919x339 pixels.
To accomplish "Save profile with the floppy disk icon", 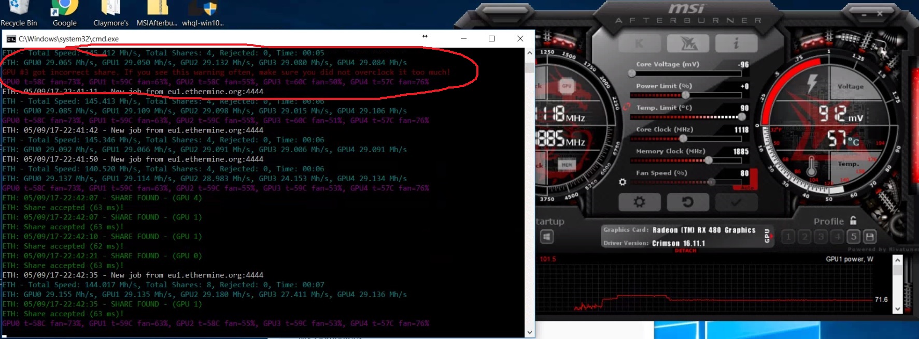I will click(x=870, y=237).
